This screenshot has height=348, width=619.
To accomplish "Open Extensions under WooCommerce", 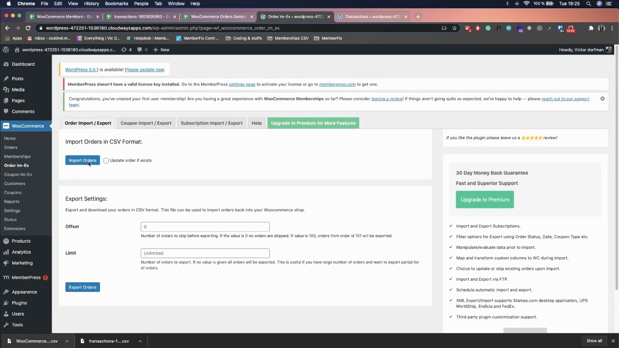I will pyautogui.click(x=15, y=229).
